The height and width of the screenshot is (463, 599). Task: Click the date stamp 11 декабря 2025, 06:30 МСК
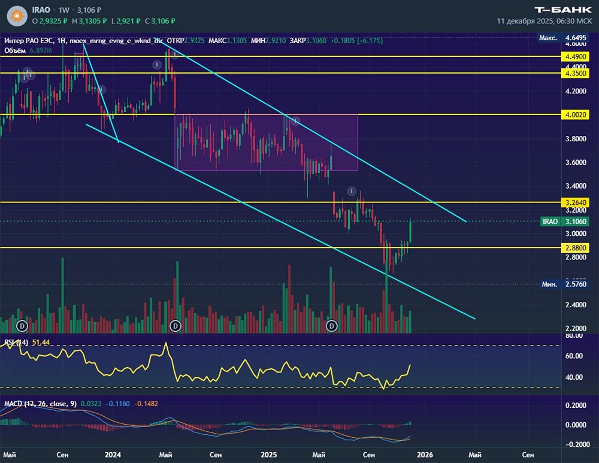544,21
